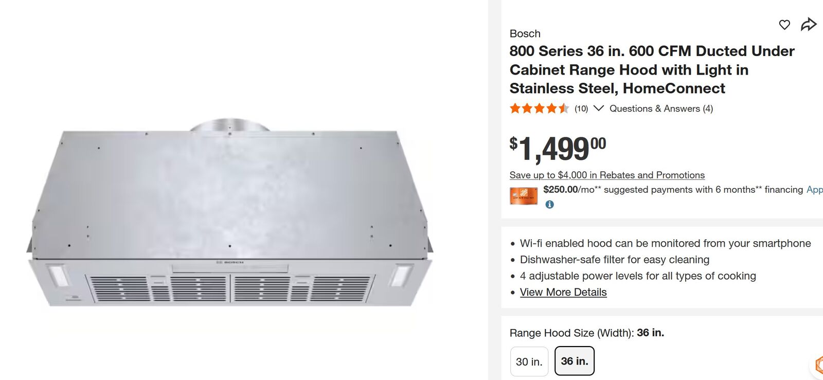Click View More Details
Image resolution: width=823 pixels, height=380 pixels.
click(x=563, y=292)
